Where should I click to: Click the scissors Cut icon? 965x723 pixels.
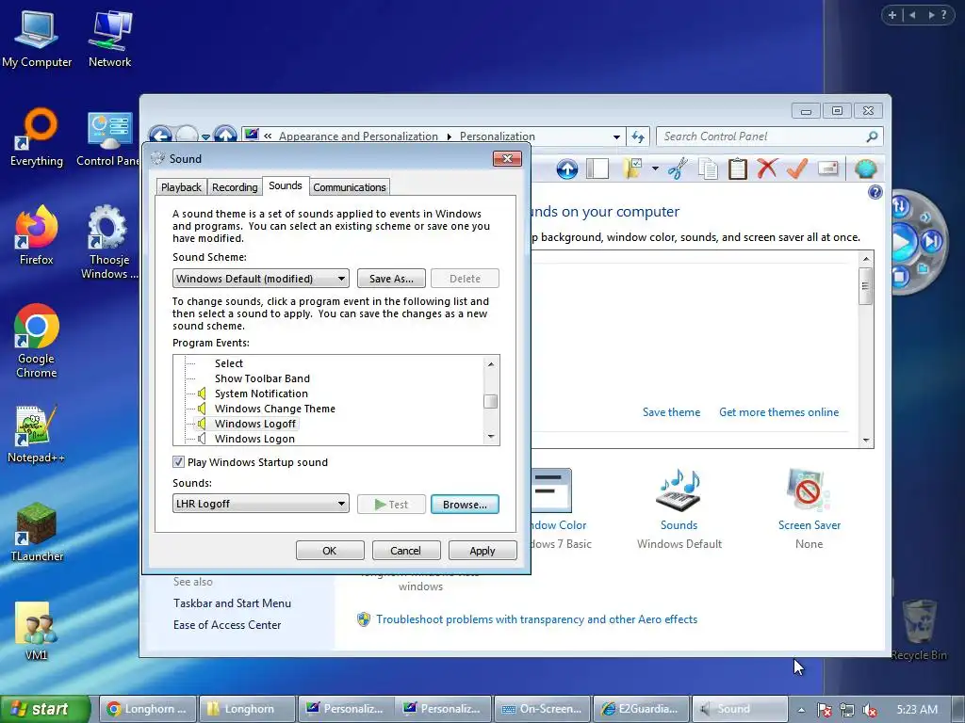677,169
